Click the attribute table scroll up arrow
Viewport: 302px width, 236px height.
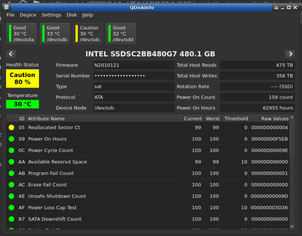point(292,117)
